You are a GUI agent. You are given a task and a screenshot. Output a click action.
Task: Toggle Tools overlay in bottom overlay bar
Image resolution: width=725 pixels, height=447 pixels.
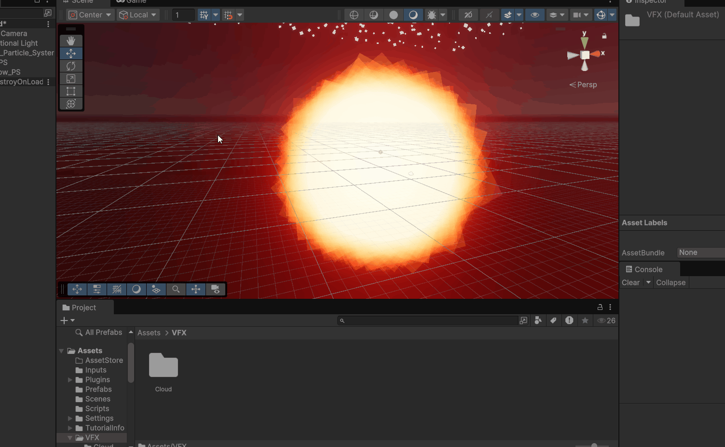(x=77, y=289)
